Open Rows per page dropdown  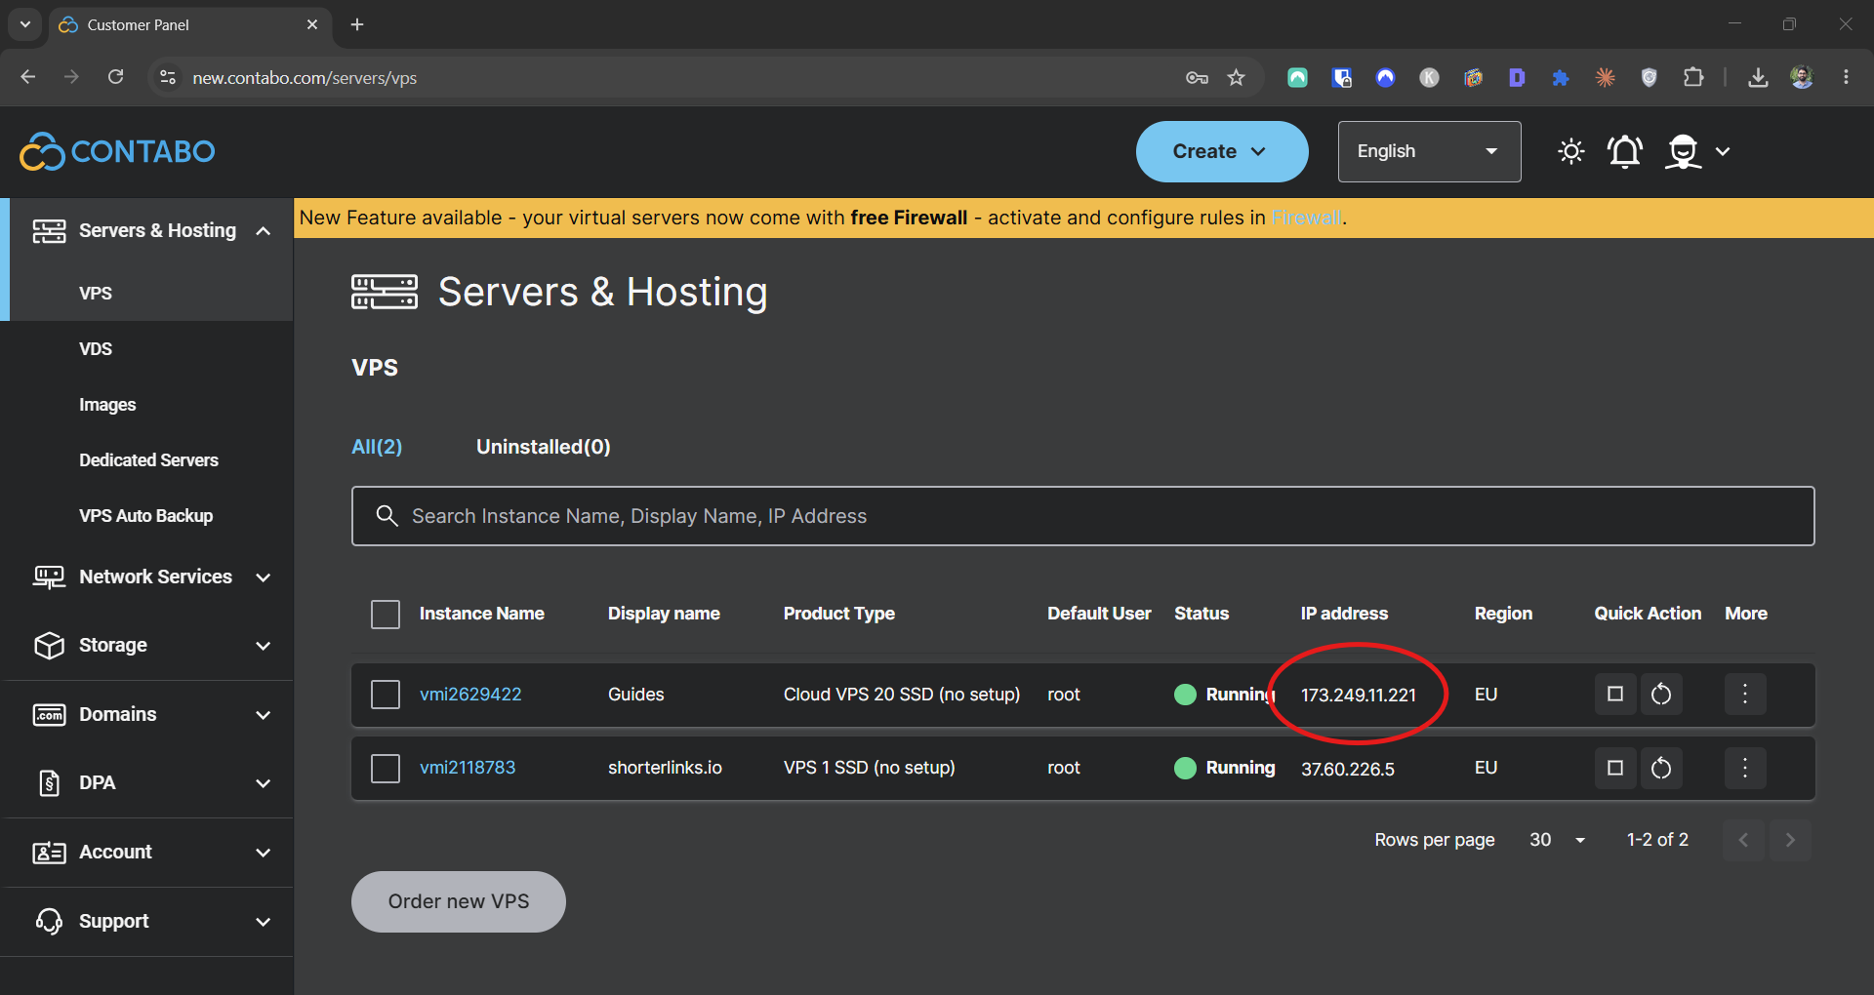tap(1557, 840)
